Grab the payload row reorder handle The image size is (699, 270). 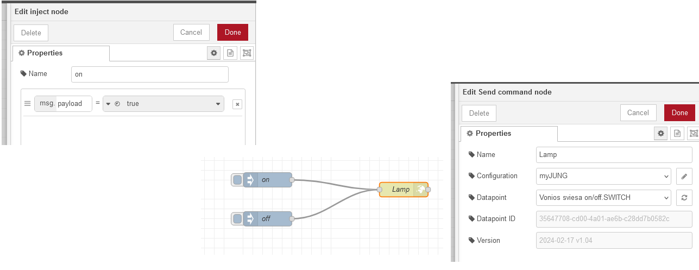coord(28,104)
